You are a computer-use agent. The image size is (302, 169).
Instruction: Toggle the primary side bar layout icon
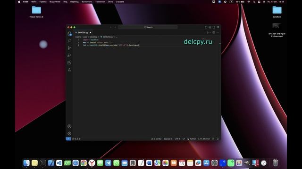coord(206,27)
